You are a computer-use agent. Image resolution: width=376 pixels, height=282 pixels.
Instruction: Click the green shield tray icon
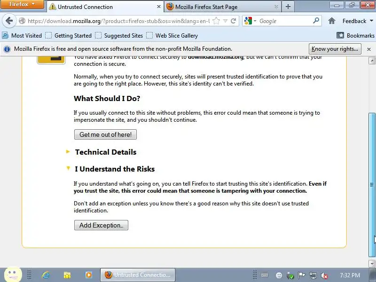[290, 275]
